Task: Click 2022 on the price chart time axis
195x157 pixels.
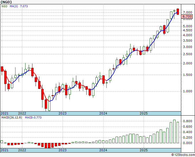Action: 22,113
